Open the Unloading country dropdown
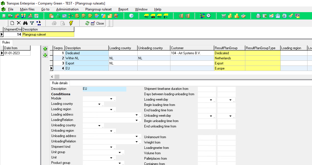The height and width of the screenshot is (165, 312). [99, 126]
